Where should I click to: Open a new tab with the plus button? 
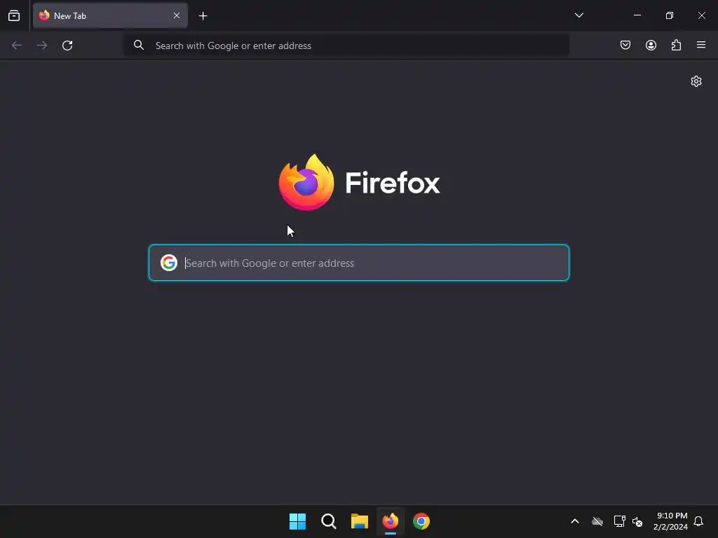point(203,16)
